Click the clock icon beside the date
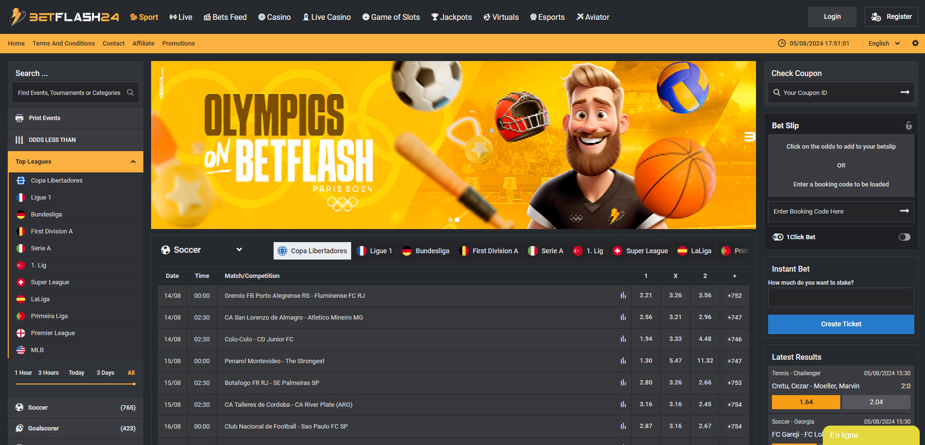The height and width of the screenshot is (445, 925). [x=782, y=43]
